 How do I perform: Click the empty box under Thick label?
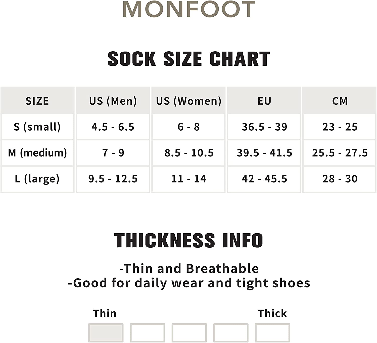[x=272, y=332]
